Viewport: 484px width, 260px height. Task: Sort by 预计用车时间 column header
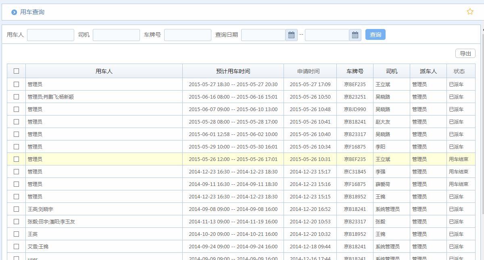(233, 71)
